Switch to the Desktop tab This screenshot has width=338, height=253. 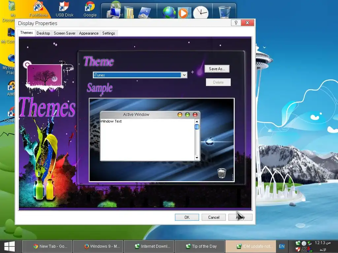pyautogui.click(x=43, y=33)
